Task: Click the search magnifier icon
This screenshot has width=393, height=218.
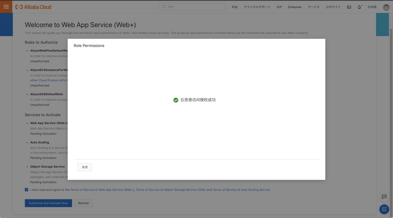Action: pyautogui.click(x=164, y=7)
